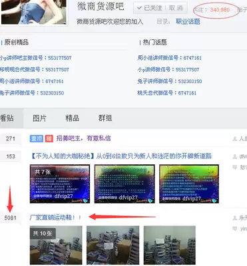Viewport: 247px width, 266px height.
Task: Open 小p讲师微信号：553177507 under 热门话题
Action: click(168, 70)
